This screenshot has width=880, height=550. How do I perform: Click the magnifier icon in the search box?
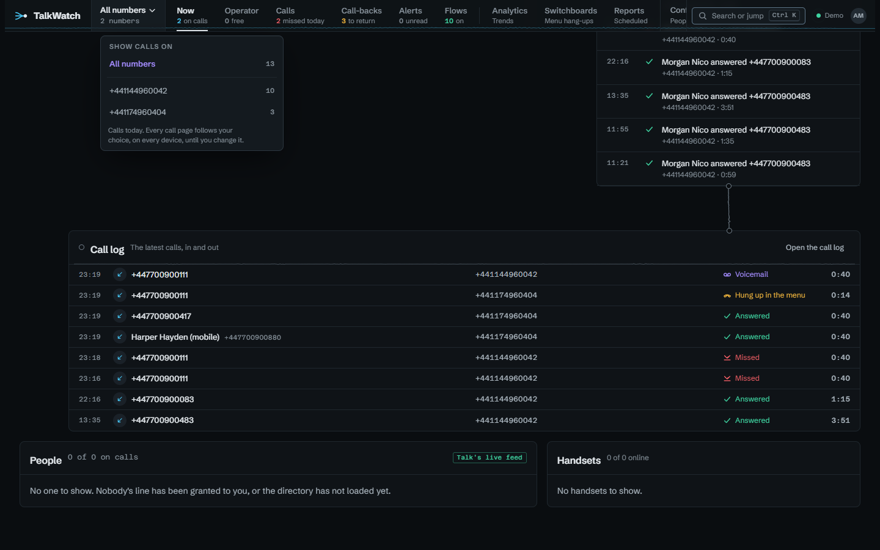tap(703, 16)
